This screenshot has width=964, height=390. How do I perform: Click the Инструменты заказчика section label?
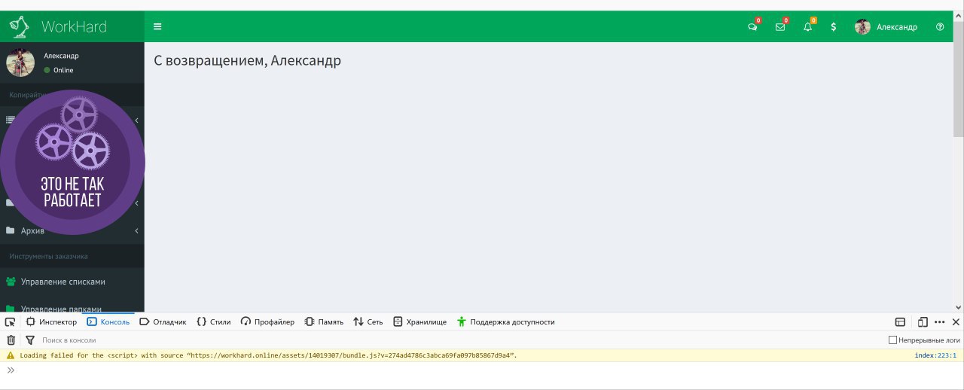(49, 256)
